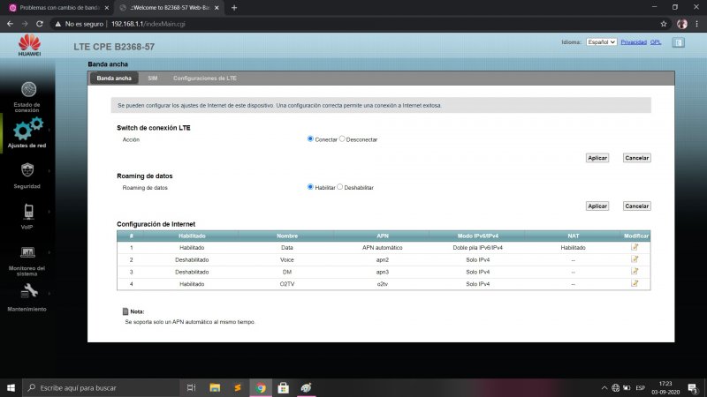Viewport: 707px width, 397px height.
Task: Click the browser address bar
Action: tap(361, 24)
